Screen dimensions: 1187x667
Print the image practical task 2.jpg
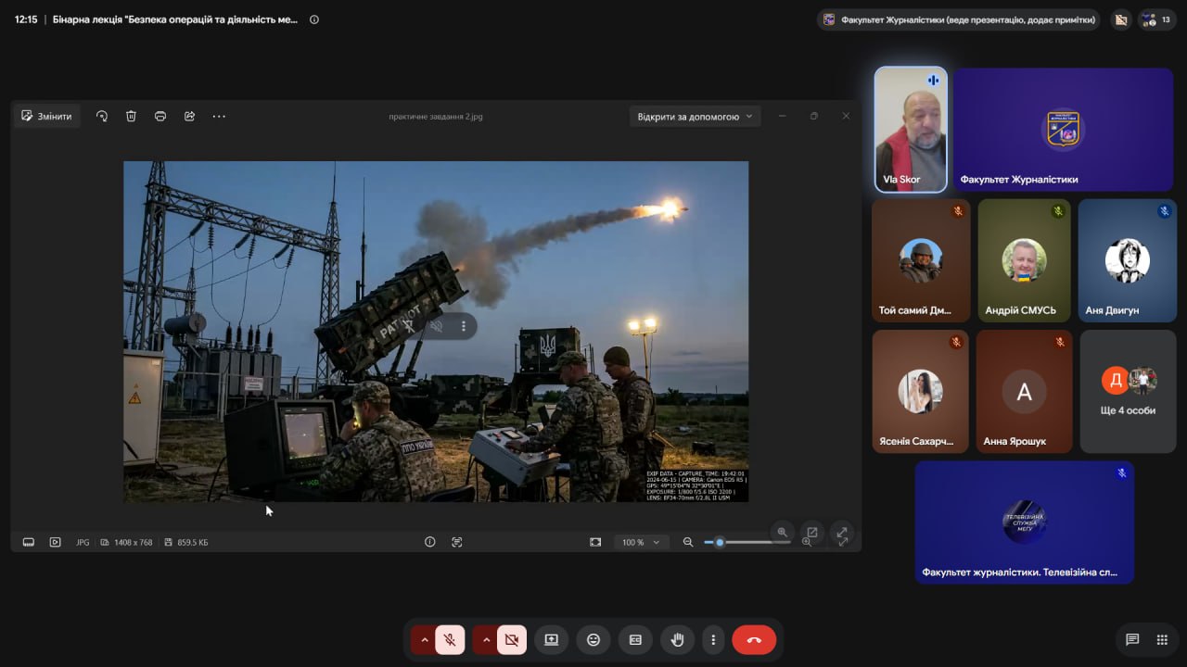click(x=160, y=116)
